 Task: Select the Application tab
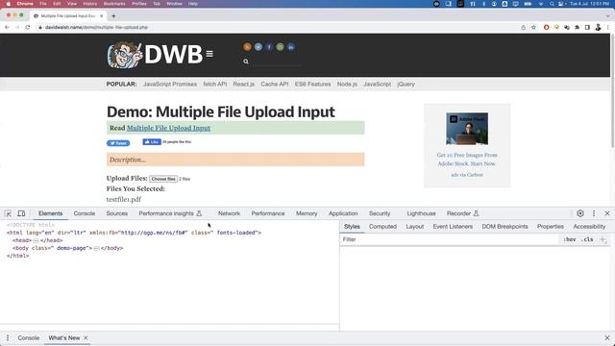[x=343, y=213]
